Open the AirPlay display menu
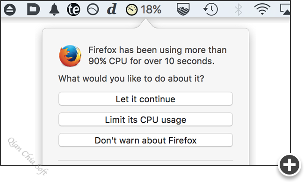304x182 pixels. tap(285, 9)
